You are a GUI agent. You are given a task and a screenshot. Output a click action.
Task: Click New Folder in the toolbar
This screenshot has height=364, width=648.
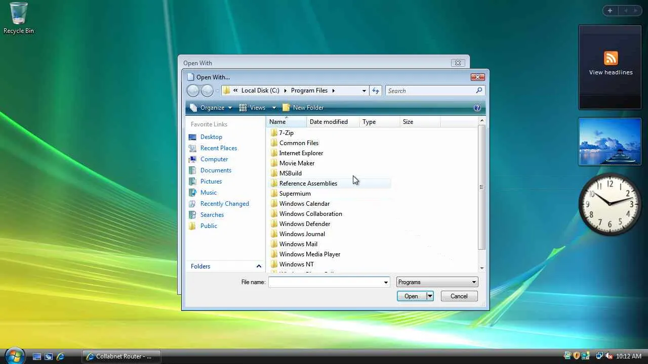tap(303, 108)
